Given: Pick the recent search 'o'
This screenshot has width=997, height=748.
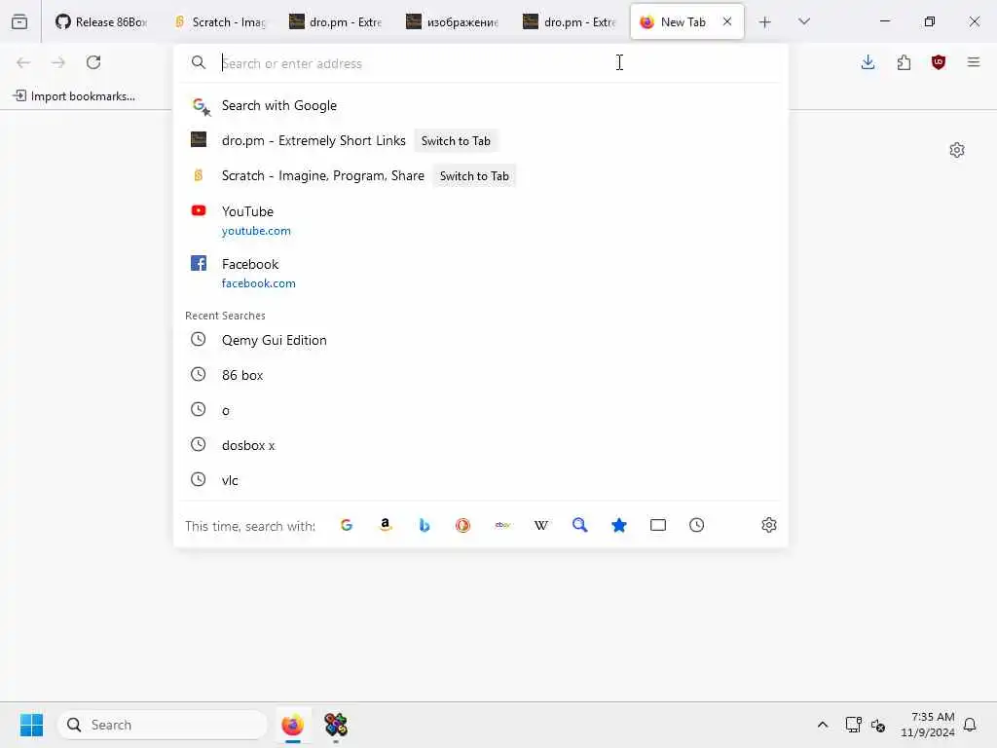Looking at the screenshot, I should click(481, 410).
